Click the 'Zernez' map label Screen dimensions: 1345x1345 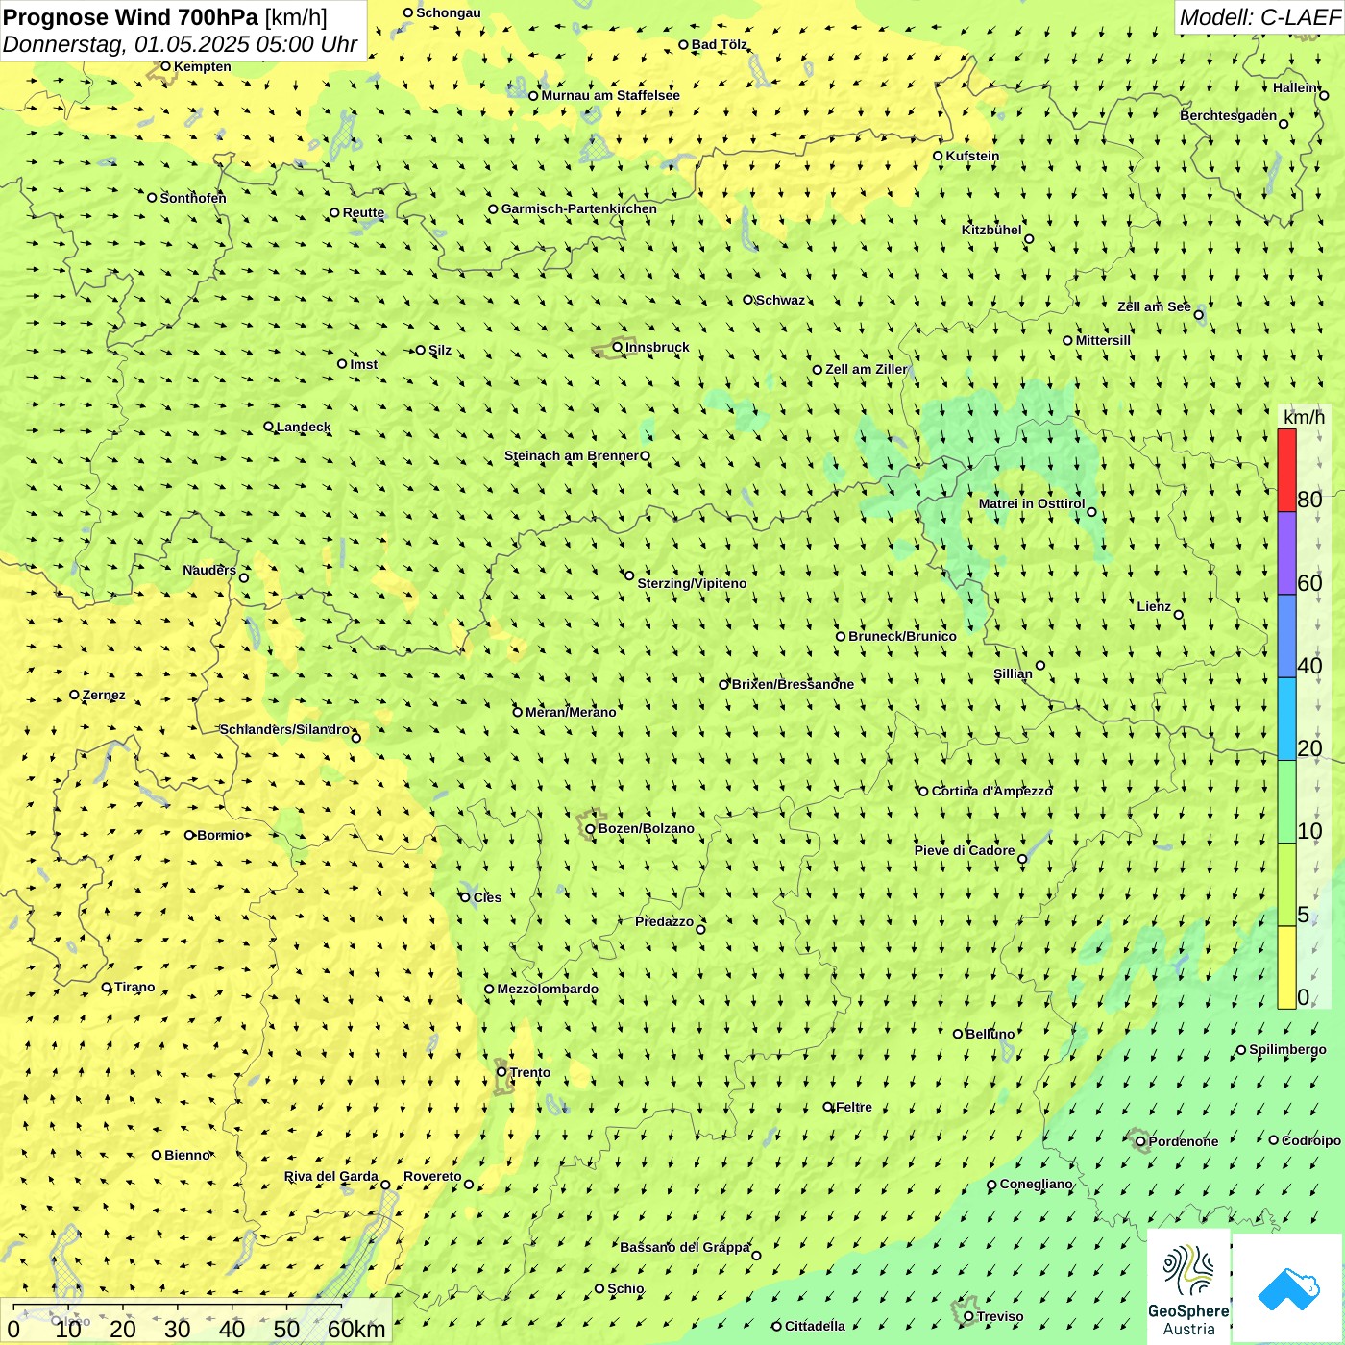[x=104, y=695]
